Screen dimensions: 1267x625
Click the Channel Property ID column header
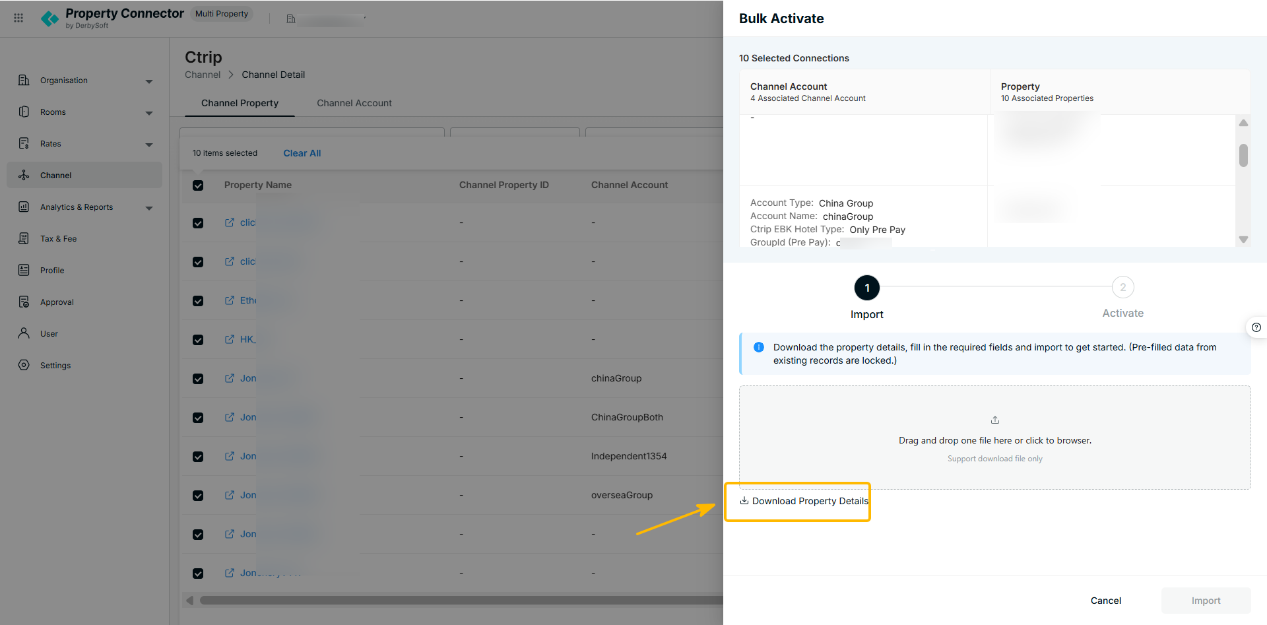click(x=504, y=185)
